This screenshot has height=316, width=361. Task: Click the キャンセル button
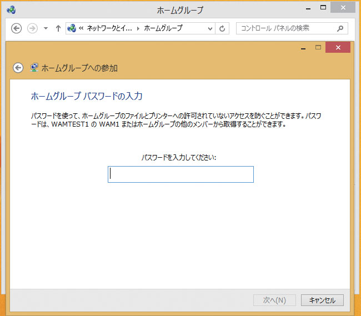pos(322,300)
